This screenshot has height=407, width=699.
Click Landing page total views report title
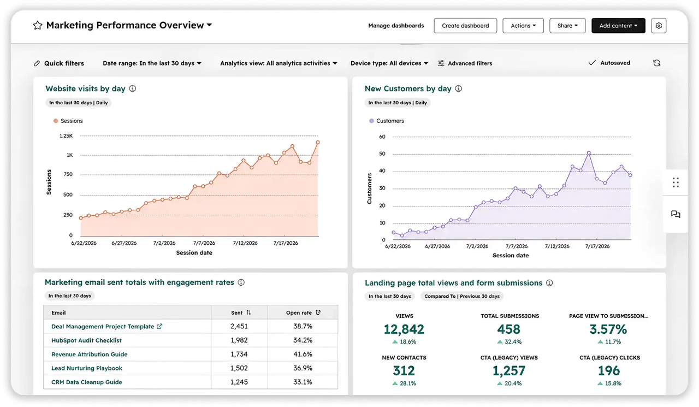453,283
